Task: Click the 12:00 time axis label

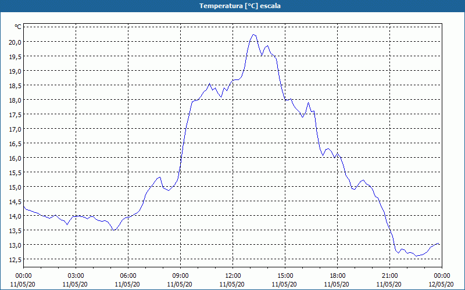Action: click(x=233, y=275)
